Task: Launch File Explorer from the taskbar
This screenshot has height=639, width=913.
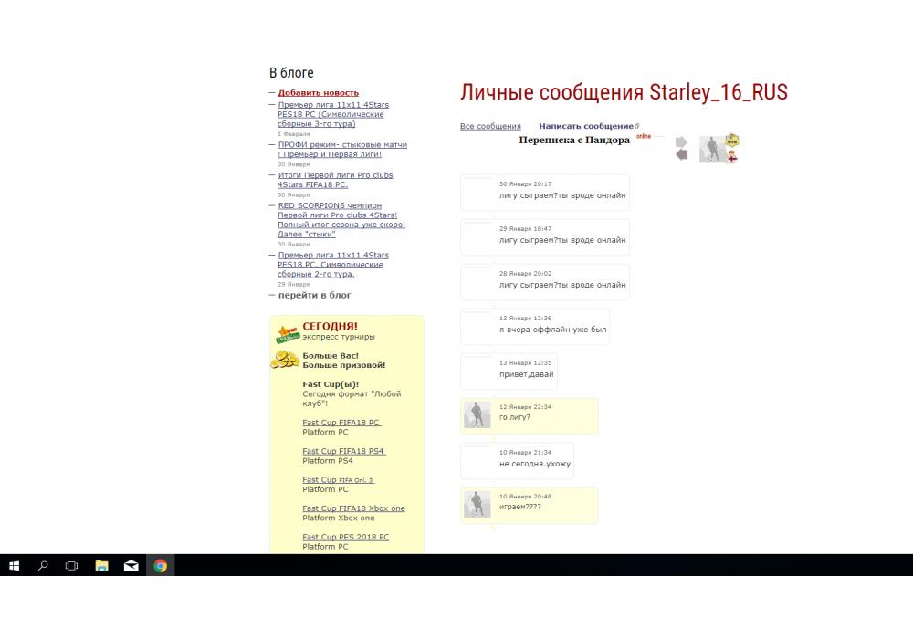Action: (102, 566)
